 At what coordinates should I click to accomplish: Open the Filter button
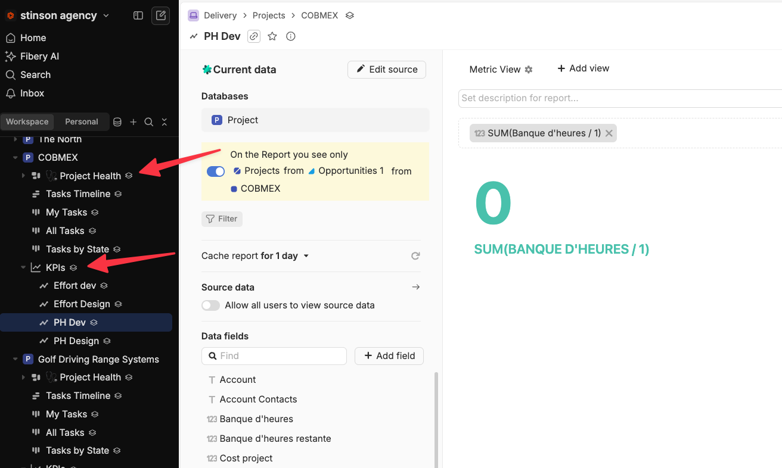[x=222, y=219]
